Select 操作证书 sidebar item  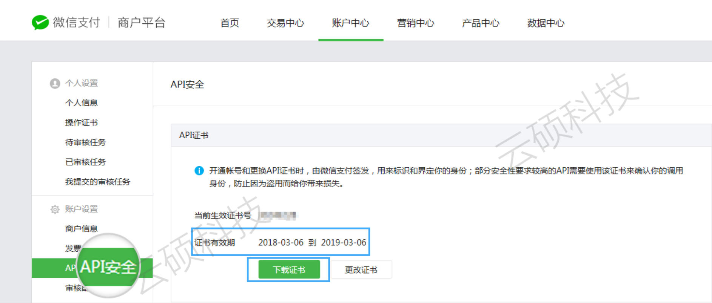pyautogui.click(x=81, y=122)
